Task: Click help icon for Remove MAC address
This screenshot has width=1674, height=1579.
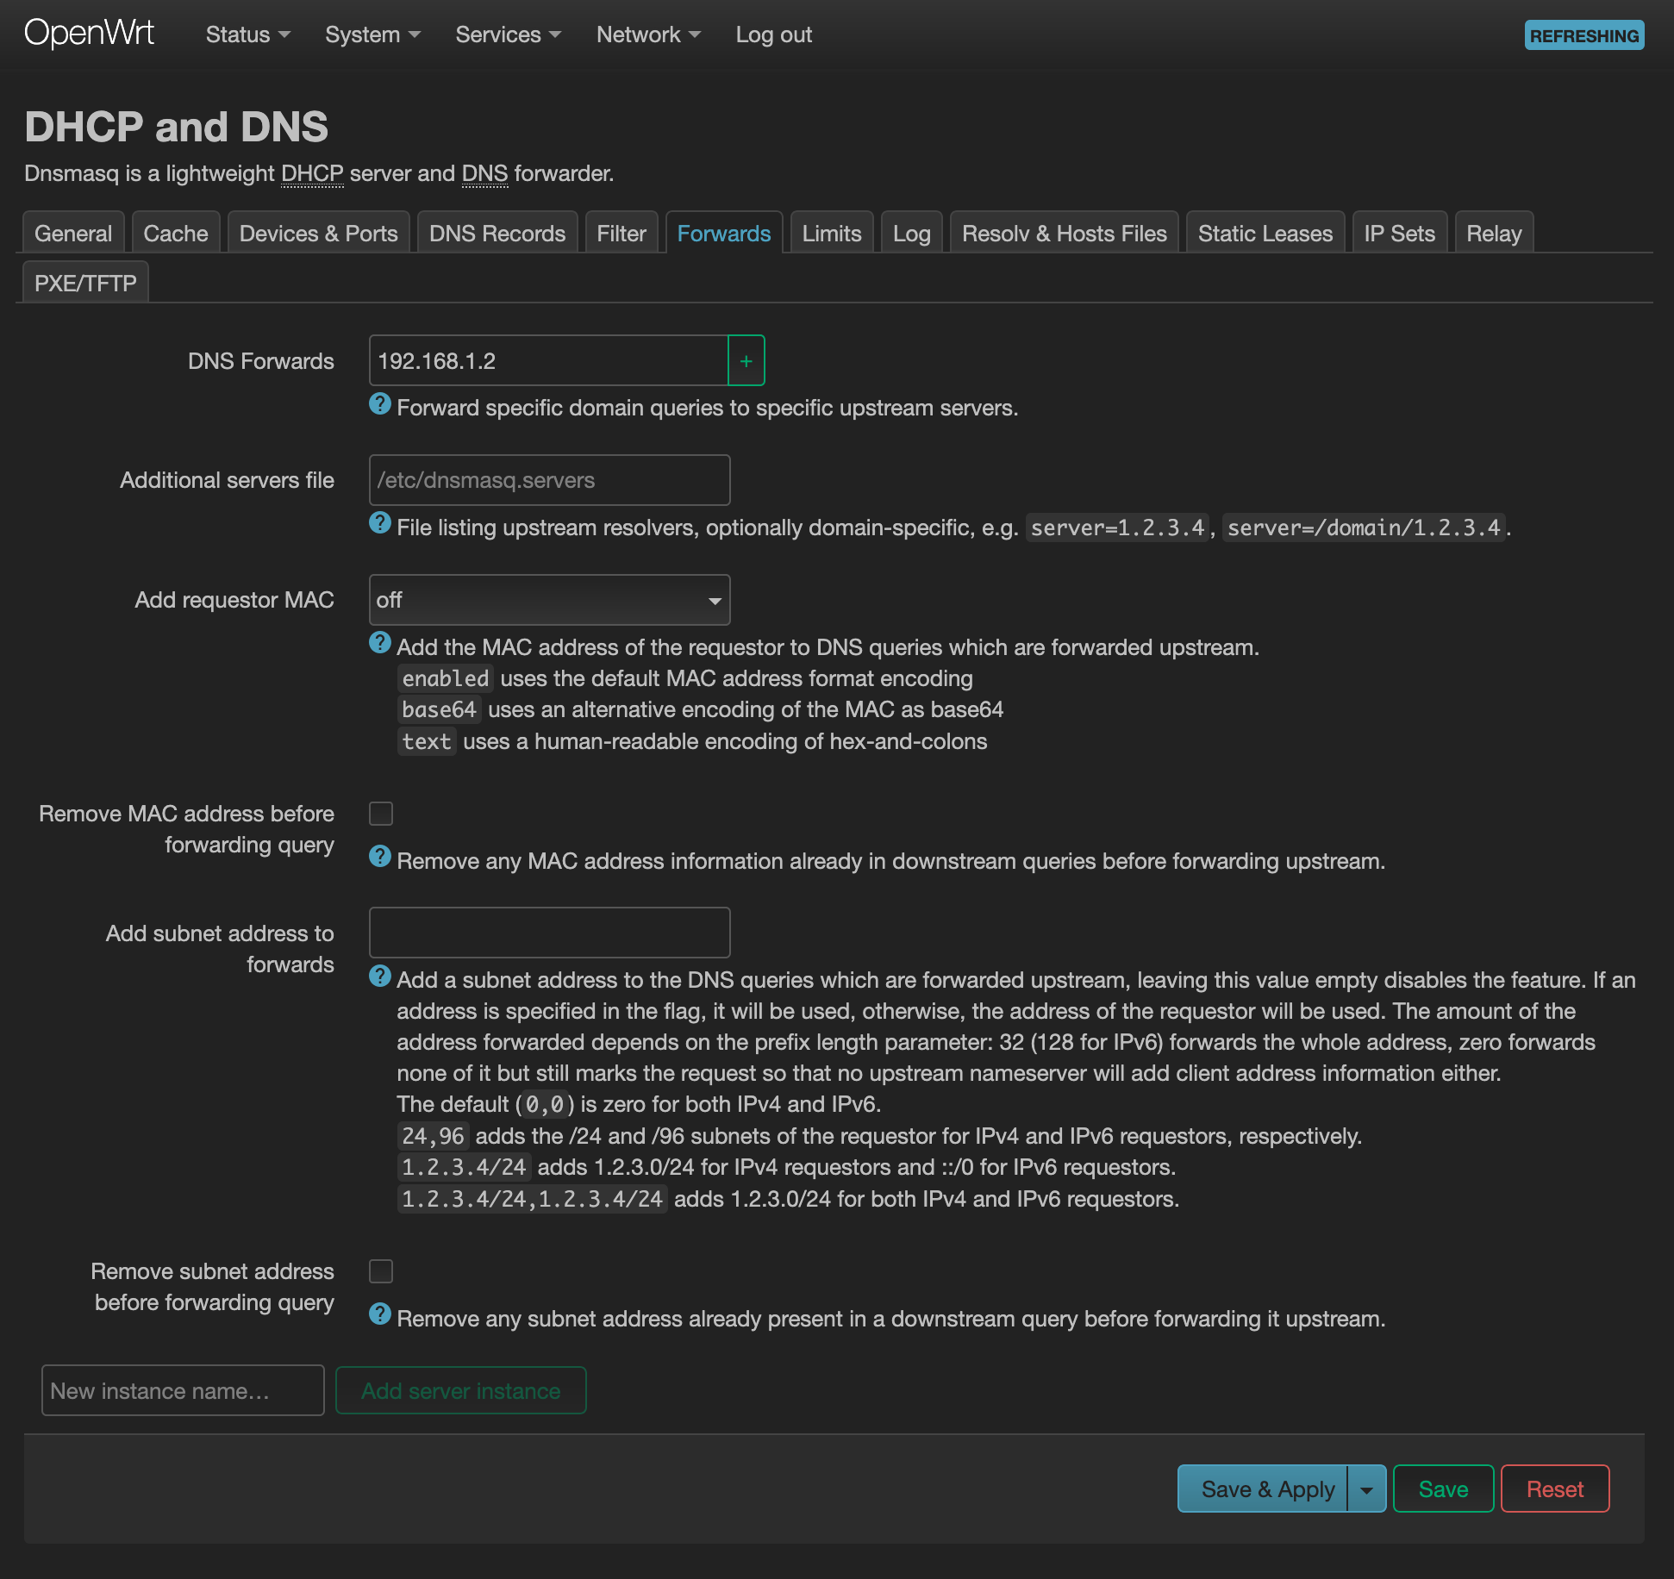Action: (380, 856)
